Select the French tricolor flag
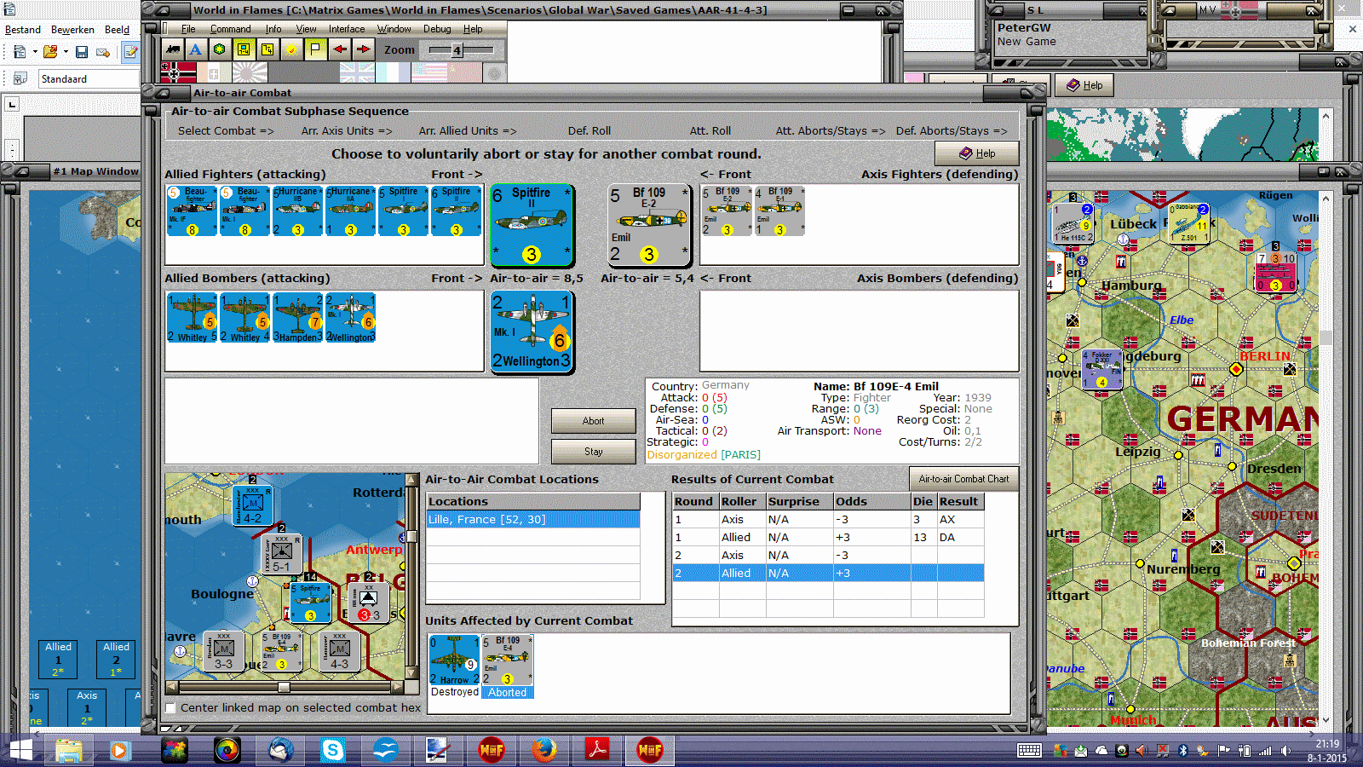Image resolution: width=1363 pixels, height=767 pixels. tap(393, 72)
